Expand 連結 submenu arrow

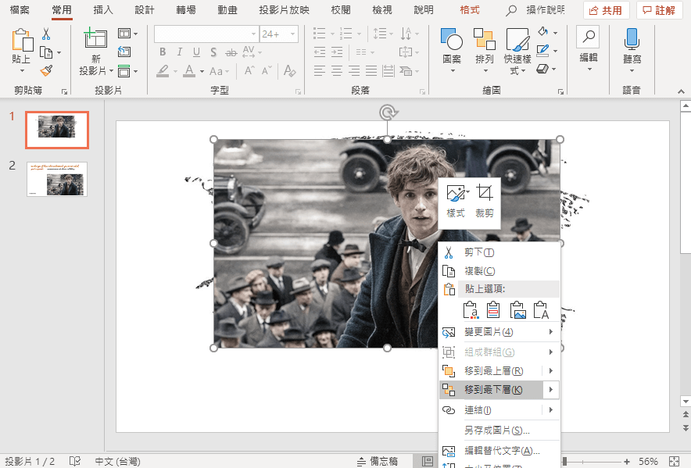click(551, 410)
